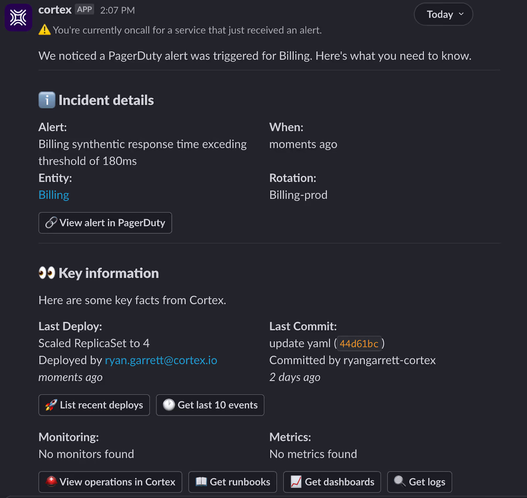Click the chevron arrow next to Today
This screenshot has width=527, height=498.
461,14
